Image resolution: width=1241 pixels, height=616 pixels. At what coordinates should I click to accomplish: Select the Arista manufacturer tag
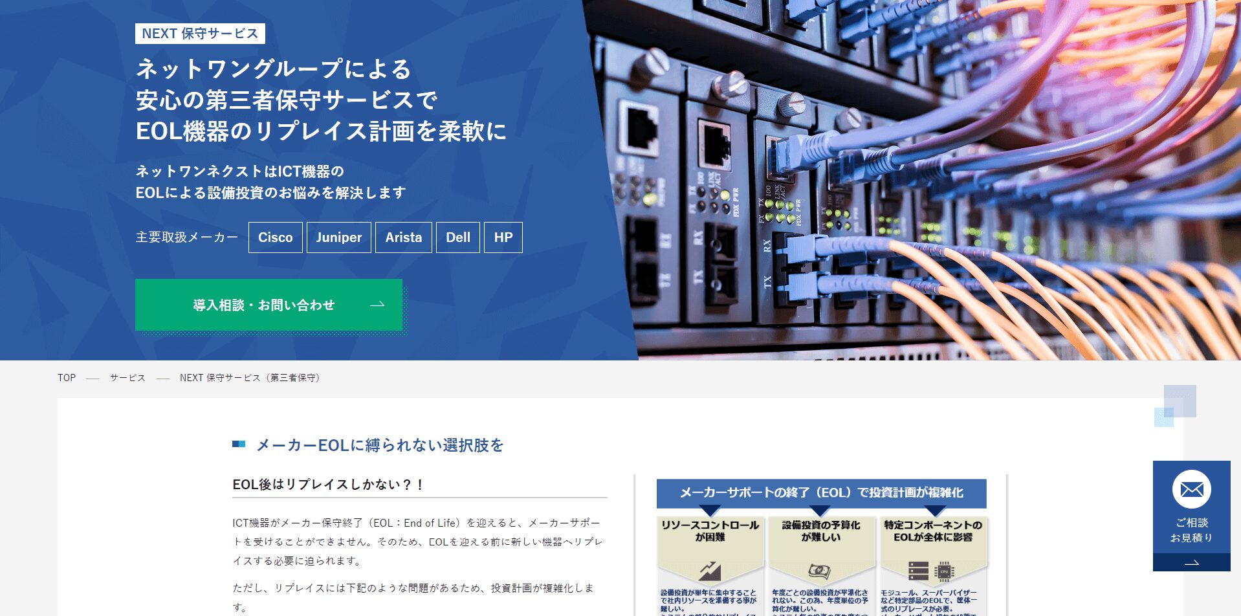coord(404,237)
